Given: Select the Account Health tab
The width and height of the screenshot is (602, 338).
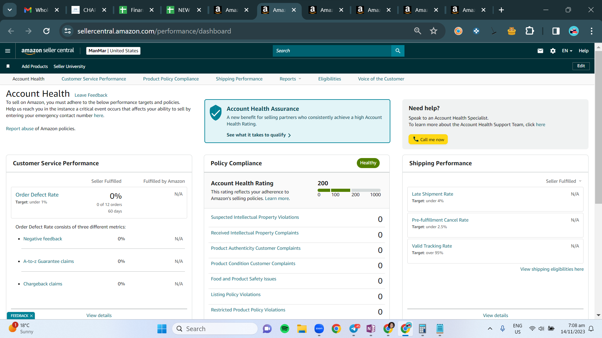Looking at the screenshot, I should click(29, 79).
